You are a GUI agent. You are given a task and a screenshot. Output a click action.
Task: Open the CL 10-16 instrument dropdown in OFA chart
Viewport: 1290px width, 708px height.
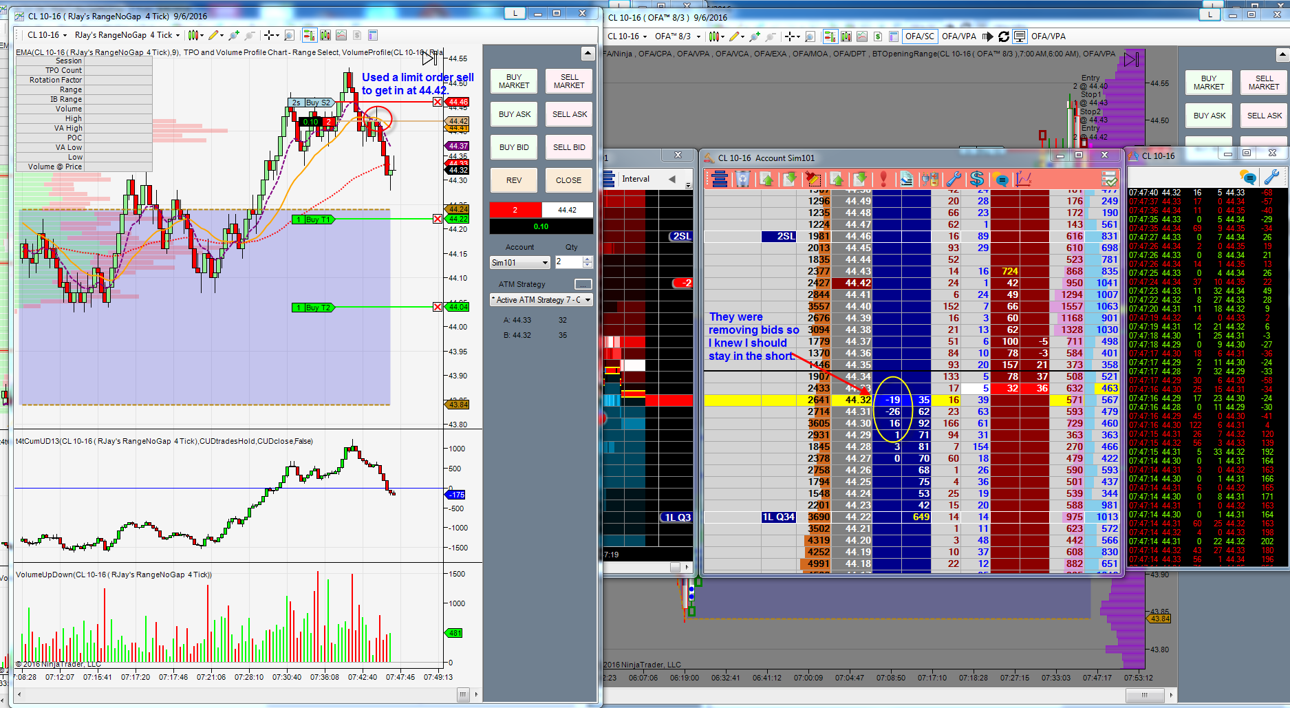[627, 36]
